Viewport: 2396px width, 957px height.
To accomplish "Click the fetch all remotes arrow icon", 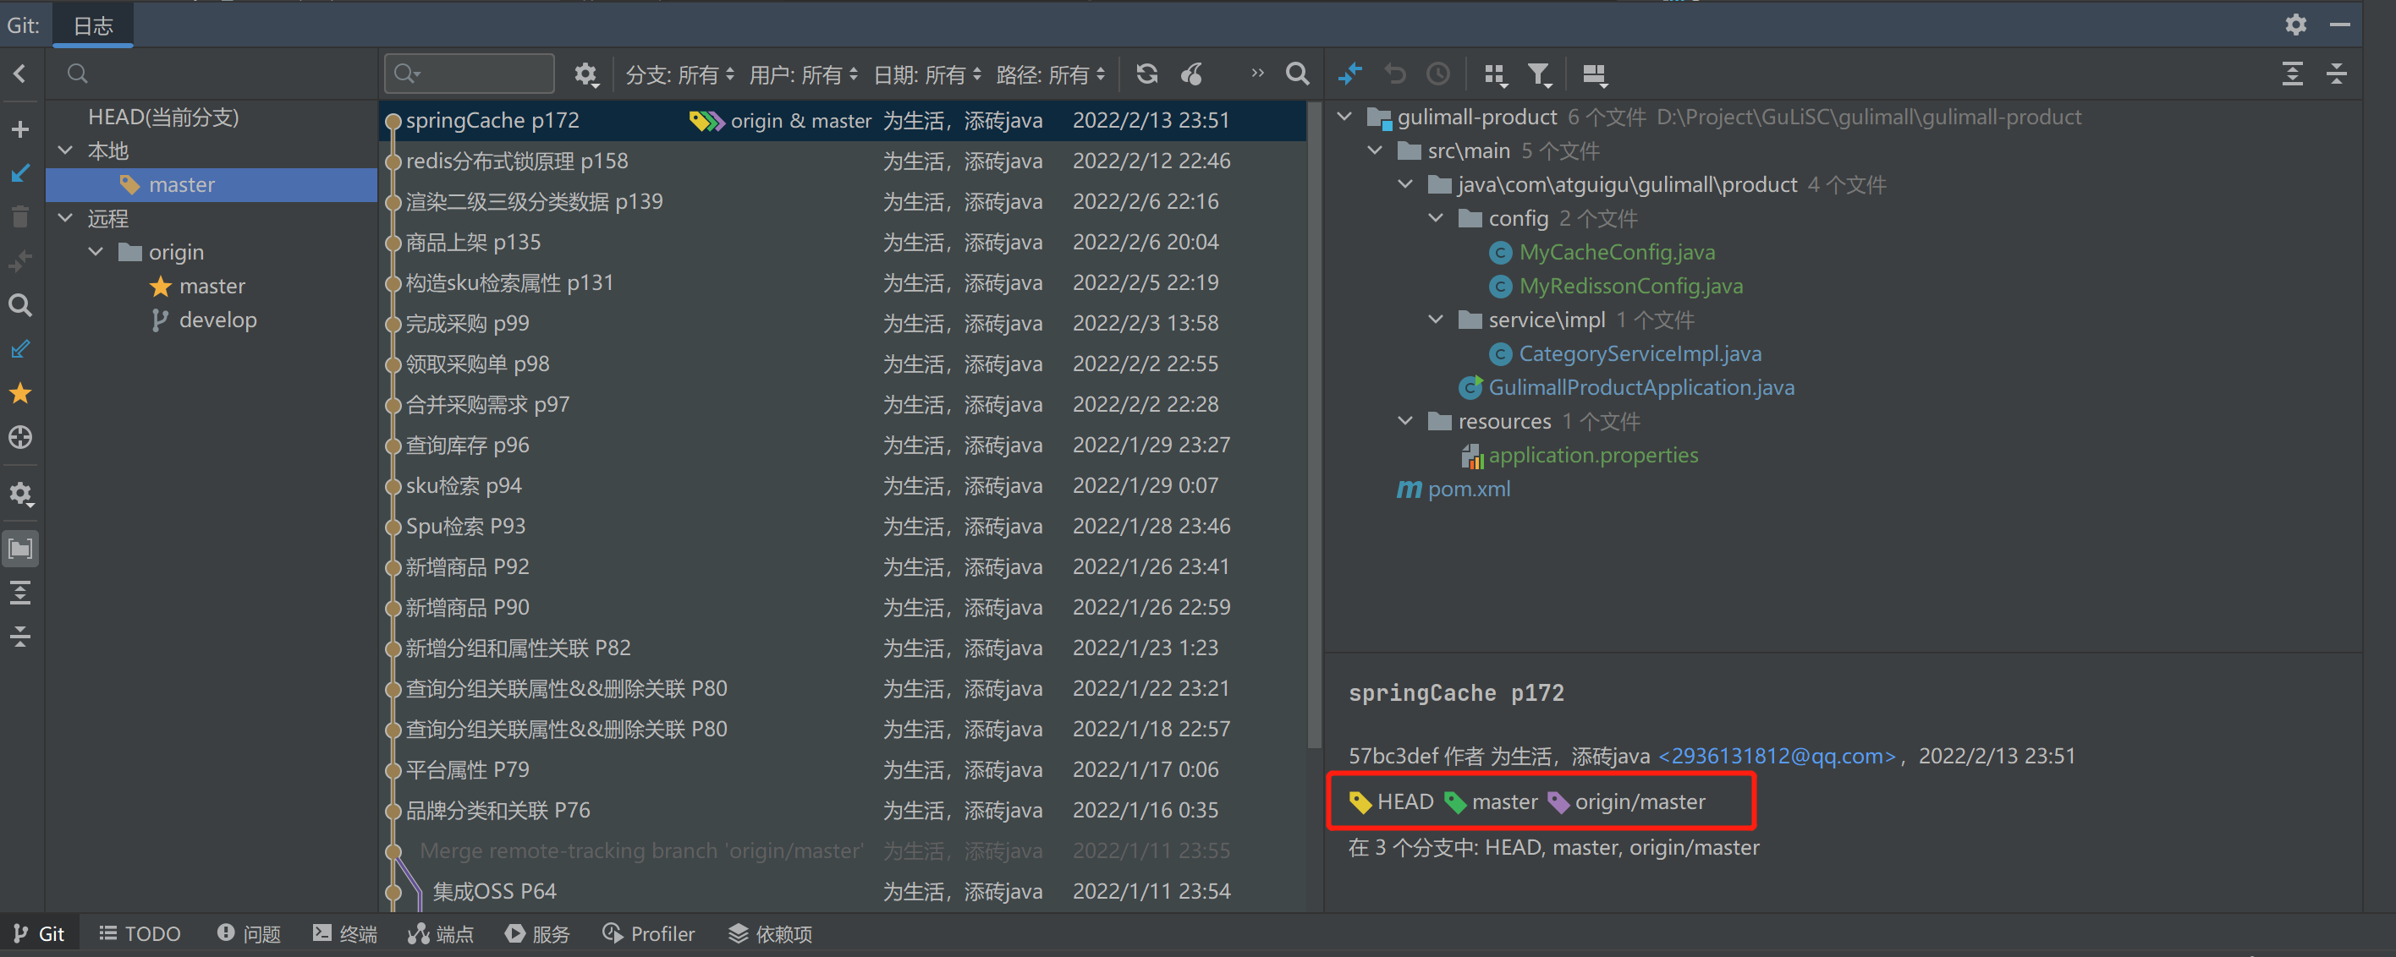I will [x=19, y=349].
